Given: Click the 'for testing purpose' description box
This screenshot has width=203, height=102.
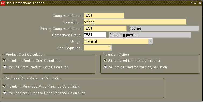Looking at the screenshot, I should tap(150, 35).
